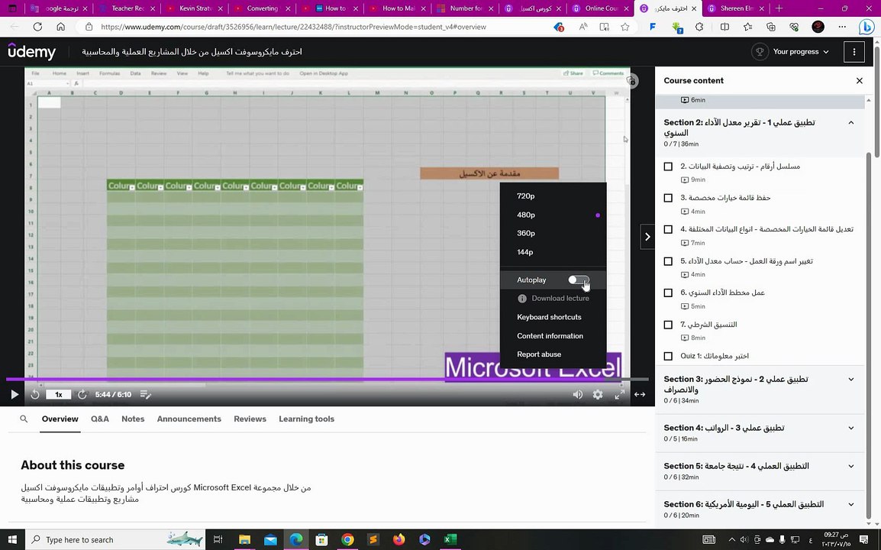The height and width of the screenshot is (550, 881).
Task: Click the Download lecture info icon
Action: click(522, 299)
